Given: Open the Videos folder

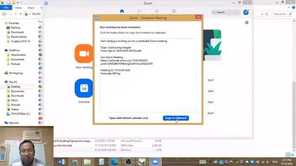Looking at the screenshot, I should coord(15,109).
